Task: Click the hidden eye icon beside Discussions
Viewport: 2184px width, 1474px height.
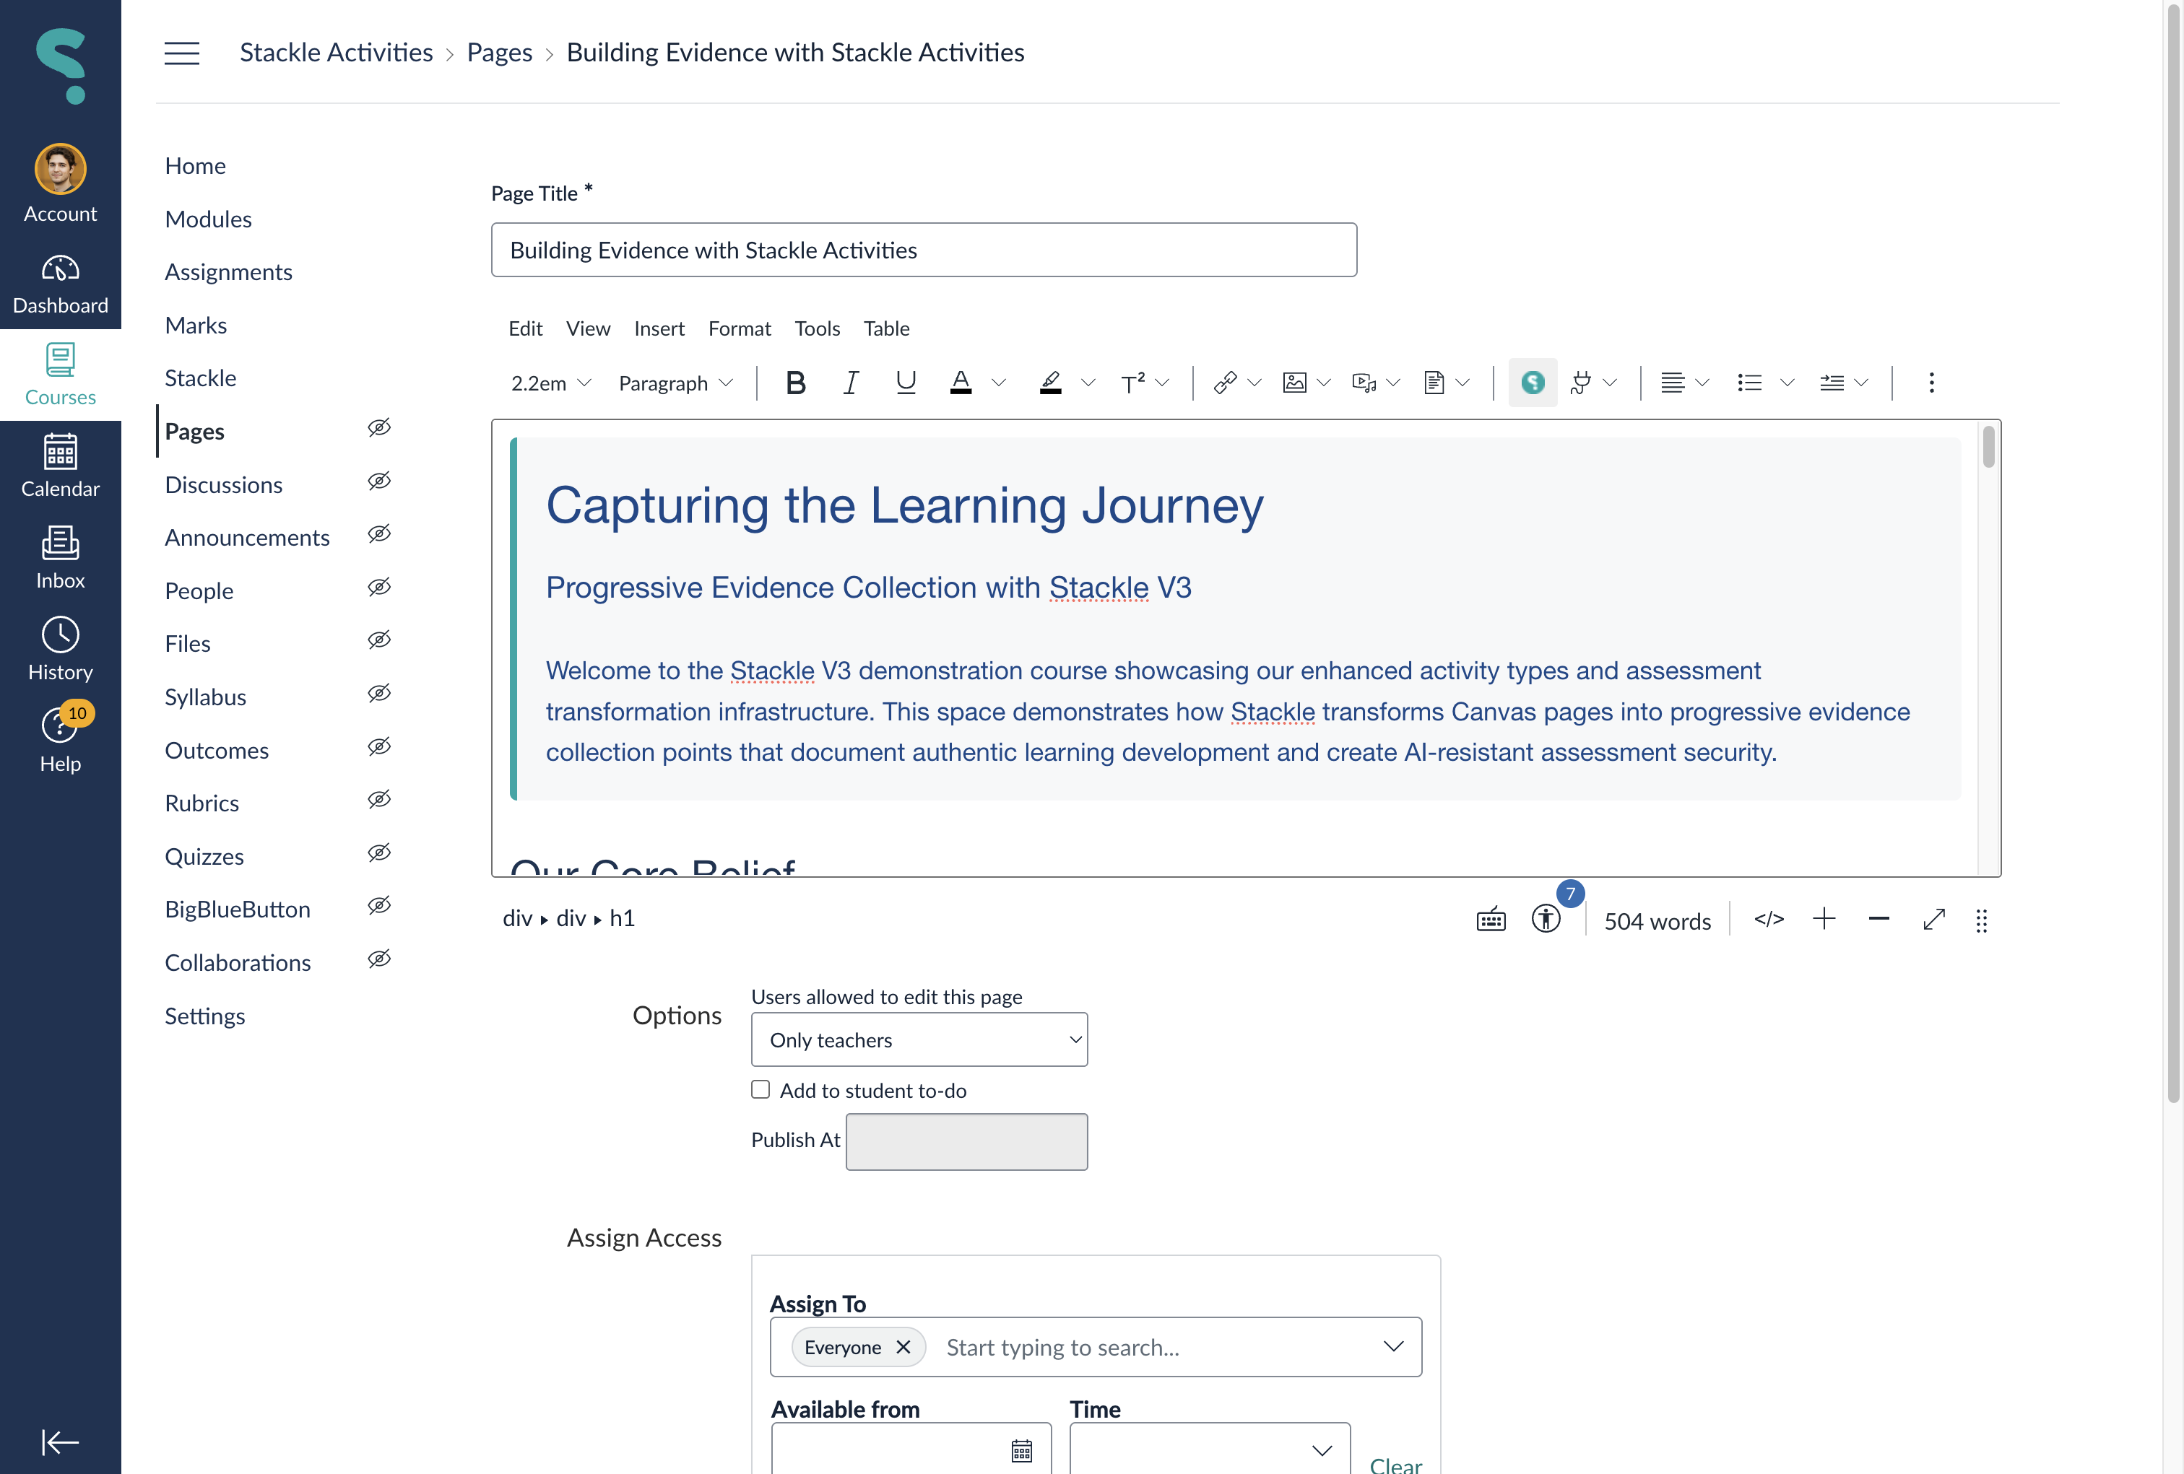Action: (378, 482)
